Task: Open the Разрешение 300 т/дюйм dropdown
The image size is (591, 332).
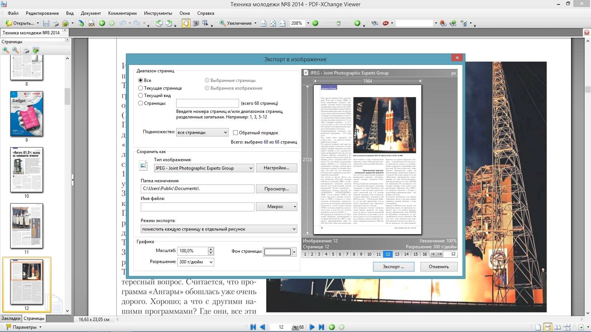Action: point(196,262)
